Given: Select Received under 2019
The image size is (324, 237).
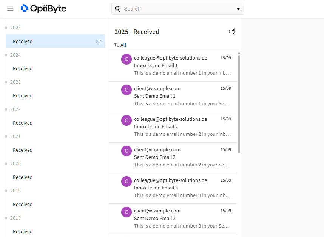Looking at the screenshot, I should (56, 205).
